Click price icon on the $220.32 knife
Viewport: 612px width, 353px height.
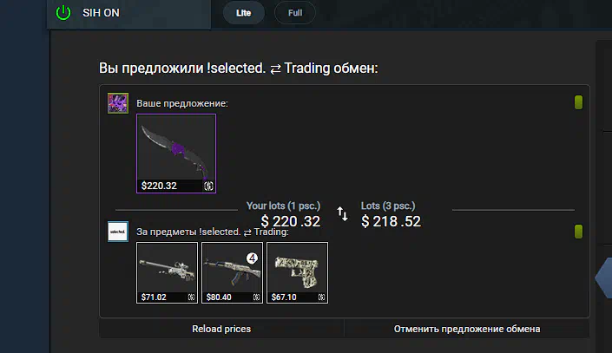(x=209, y=186)
